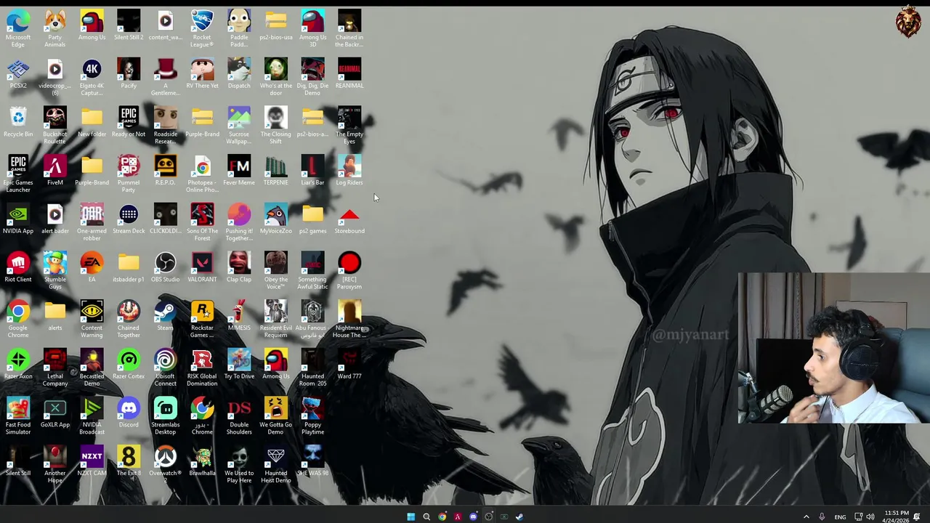Launch Liar's Bar from the desktop

(x=312, y=171)
